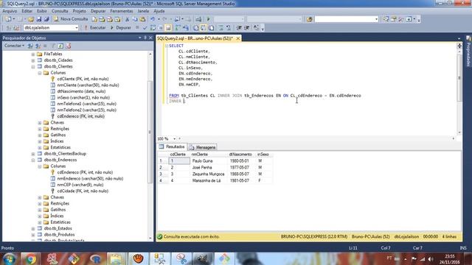The height and width of the screenshot is (265, 472).
Task: Open the Consulta menu
Action: point(60,11)
